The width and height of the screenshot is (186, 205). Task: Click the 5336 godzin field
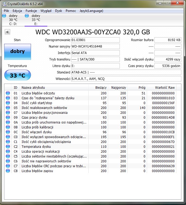point(168,66)
